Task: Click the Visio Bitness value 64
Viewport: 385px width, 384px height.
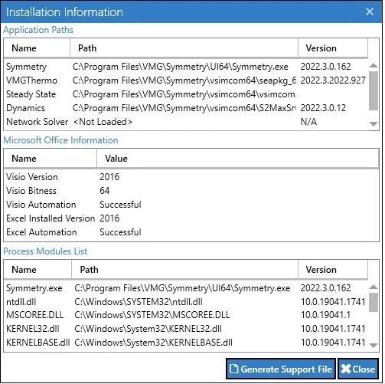Action: (x=105, y=191)
